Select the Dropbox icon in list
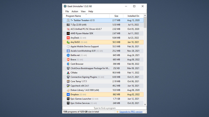This screenshot has height=117, width=209. click(68, 95)
